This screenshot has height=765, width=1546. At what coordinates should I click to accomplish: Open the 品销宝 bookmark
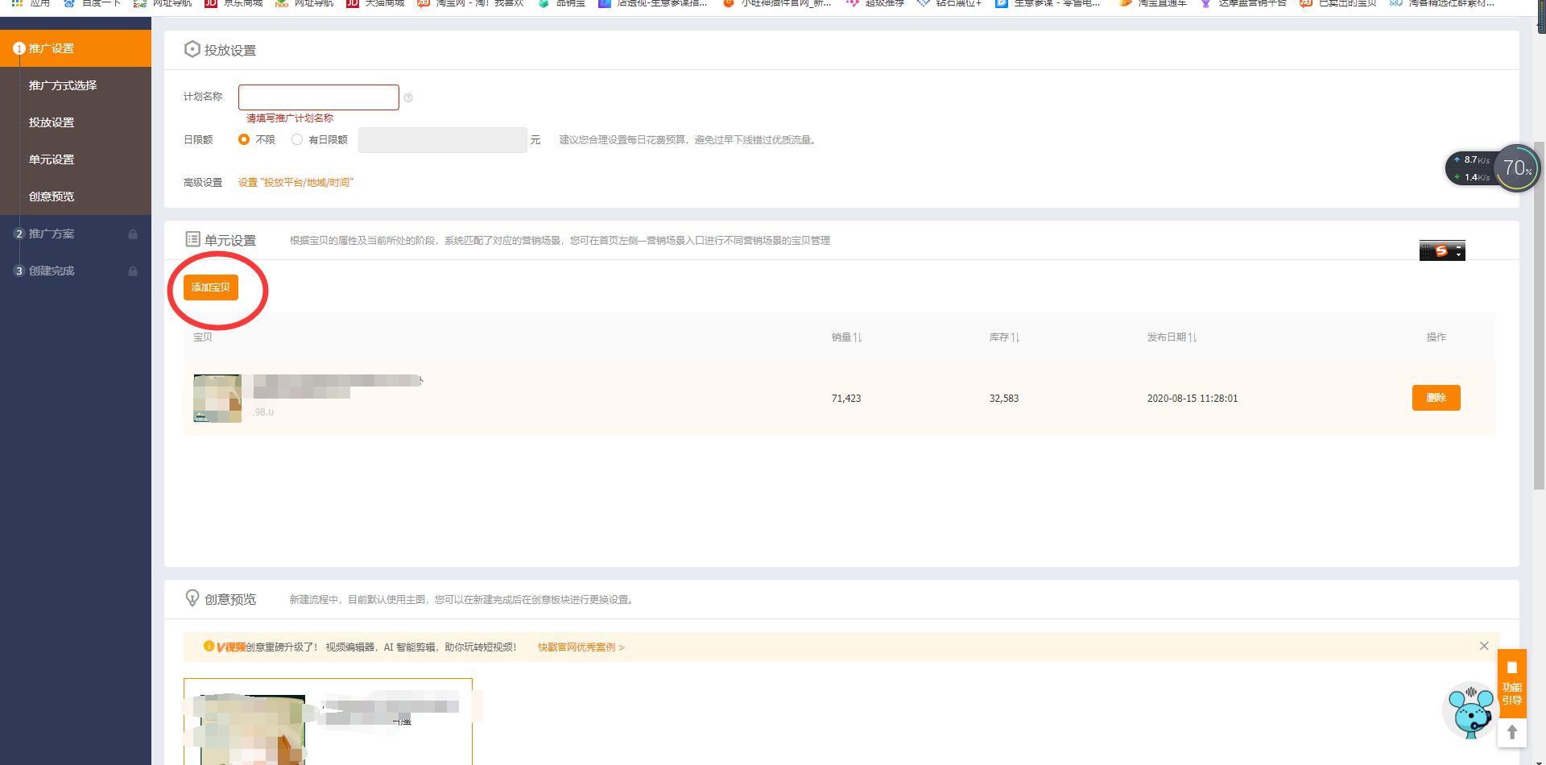[x=562, y=3]
